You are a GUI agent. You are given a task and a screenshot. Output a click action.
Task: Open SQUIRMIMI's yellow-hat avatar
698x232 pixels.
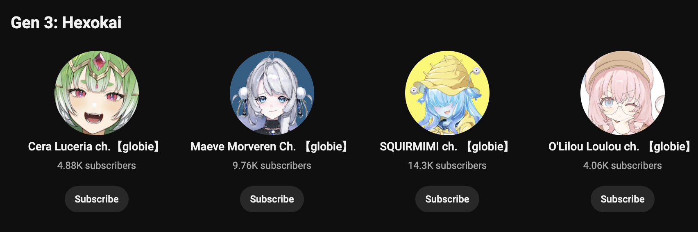(447, 93)
